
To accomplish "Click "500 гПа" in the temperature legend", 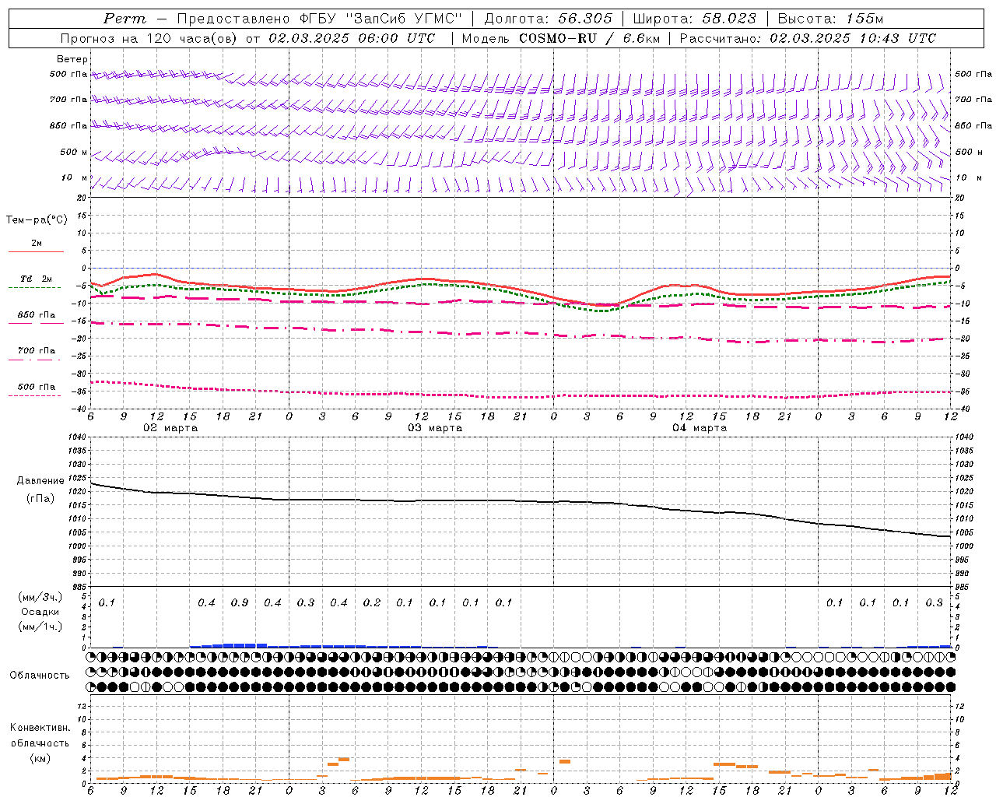I will click(37, 387).
